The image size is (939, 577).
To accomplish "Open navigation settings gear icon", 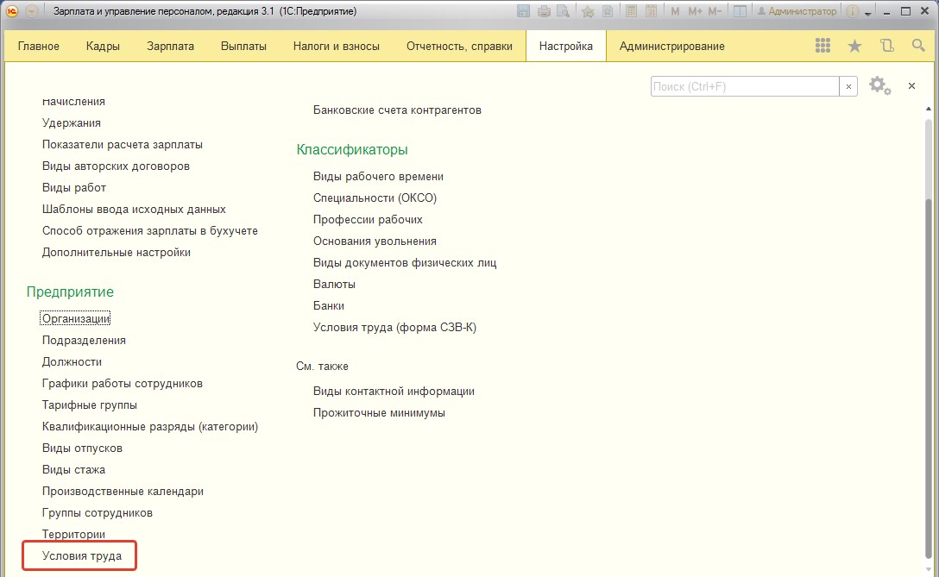I will (879, 85).
